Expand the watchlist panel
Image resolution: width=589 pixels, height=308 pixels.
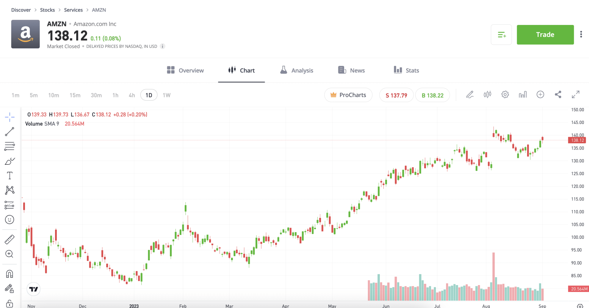pos(501,34)
